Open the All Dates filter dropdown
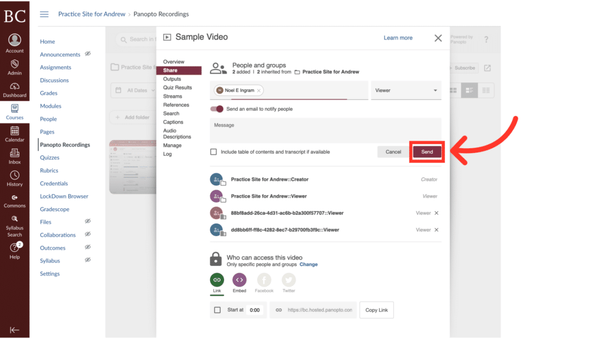 click(x=135, y=90)
